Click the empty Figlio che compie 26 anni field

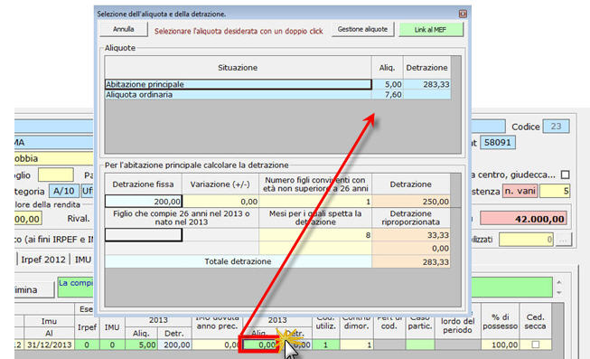[144, 235]
